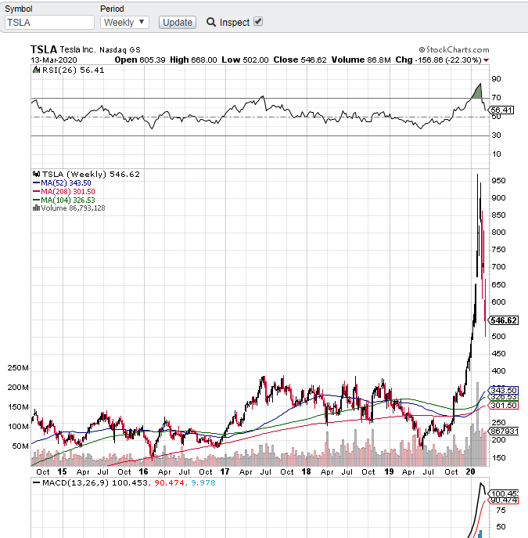This screenshot has height=538, width=528.
Task: Click the Inspect magnifying glass icon
Action: tap(211, 22)
